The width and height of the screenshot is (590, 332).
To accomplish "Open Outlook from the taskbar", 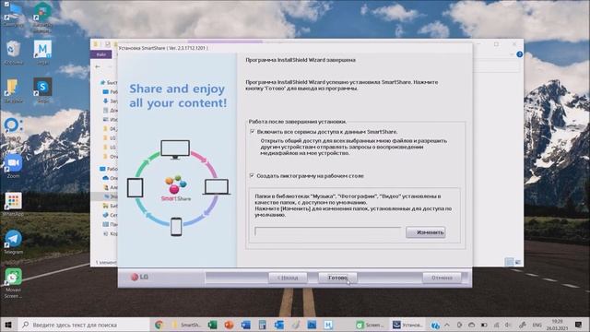I will coord(278,325).
